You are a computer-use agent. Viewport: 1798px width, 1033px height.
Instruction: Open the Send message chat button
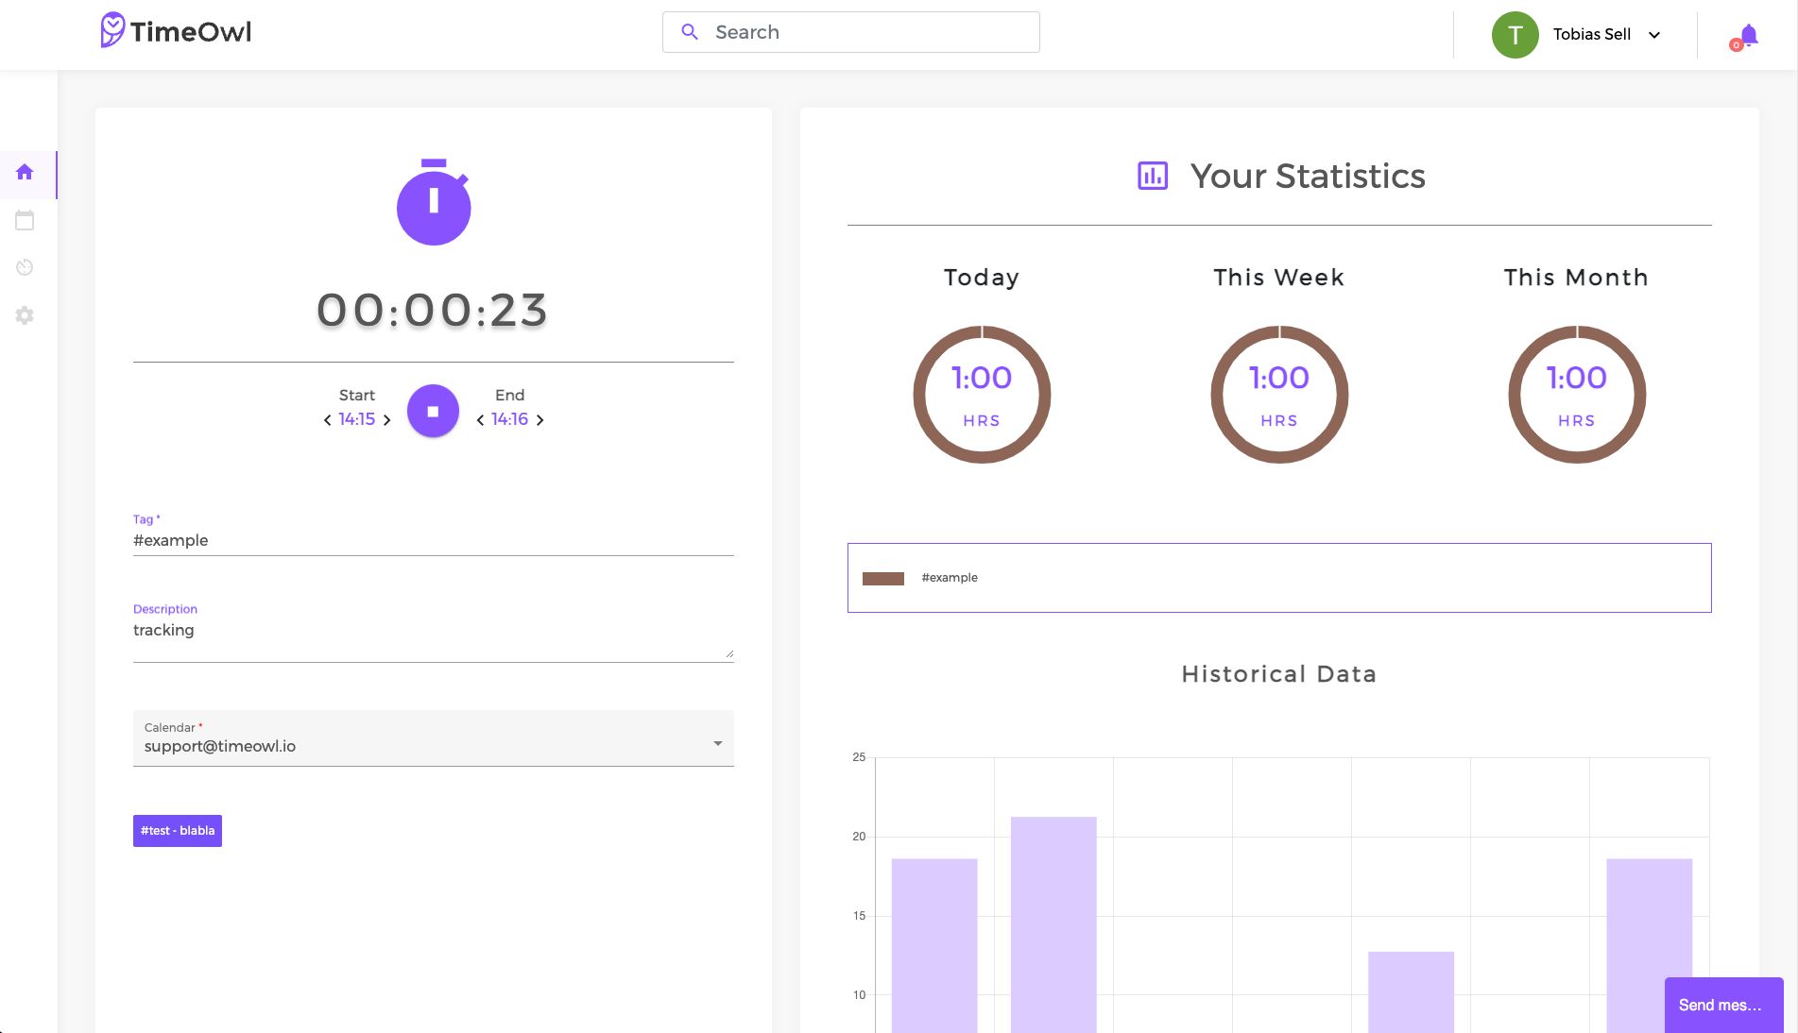(1721, 1005)
